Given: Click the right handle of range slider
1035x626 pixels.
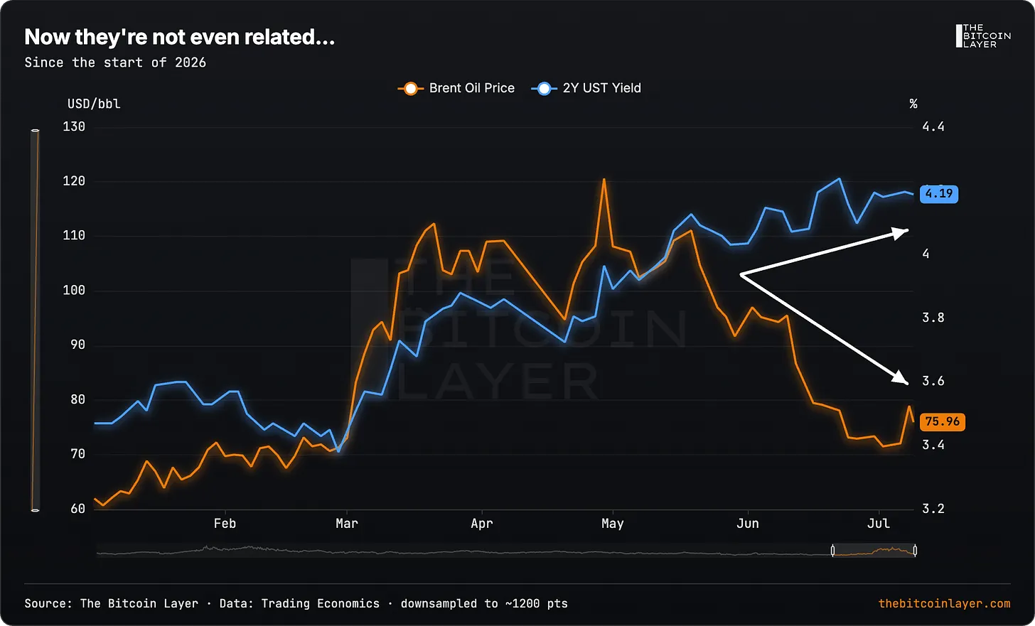Looking at the screenshot, I should coord(915,551).
